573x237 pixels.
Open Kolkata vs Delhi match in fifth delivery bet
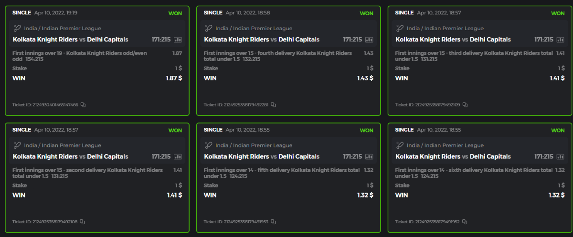262,156
